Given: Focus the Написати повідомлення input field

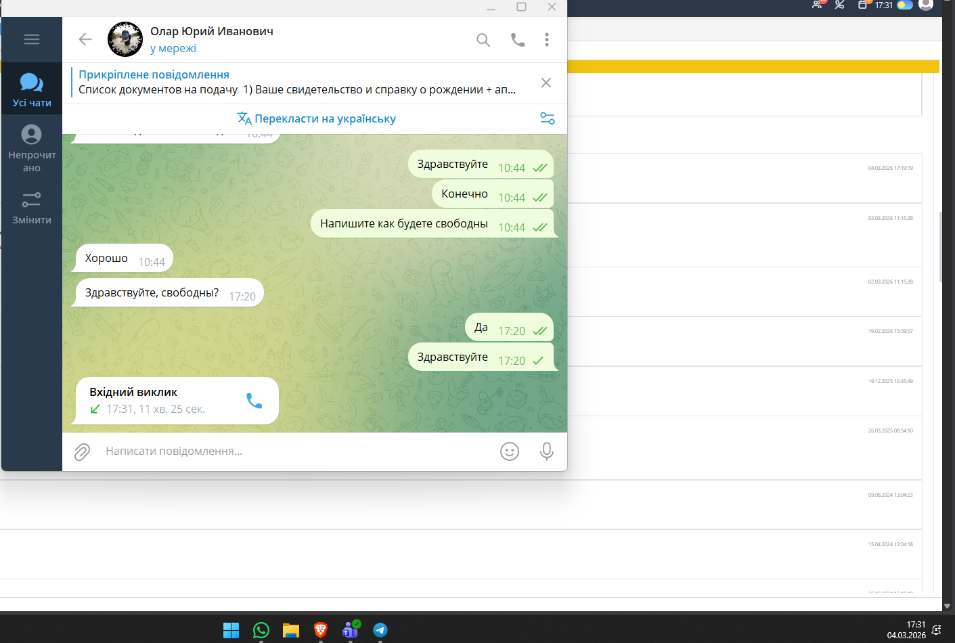Looking at the screenshot, I should (298, 451).
